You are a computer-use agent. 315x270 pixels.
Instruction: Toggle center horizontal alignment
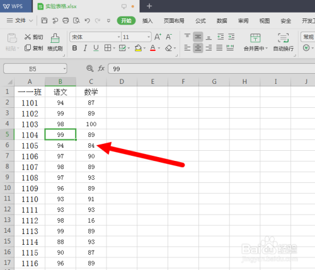coord(198,48)
